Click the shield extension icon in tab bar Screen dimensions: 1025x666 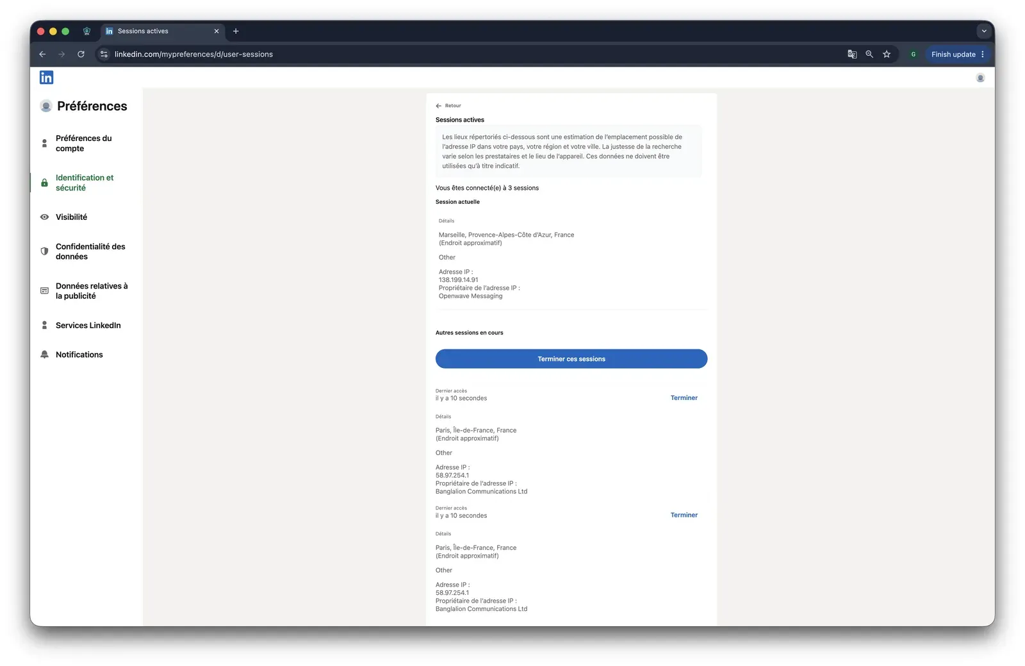(87, 31)
